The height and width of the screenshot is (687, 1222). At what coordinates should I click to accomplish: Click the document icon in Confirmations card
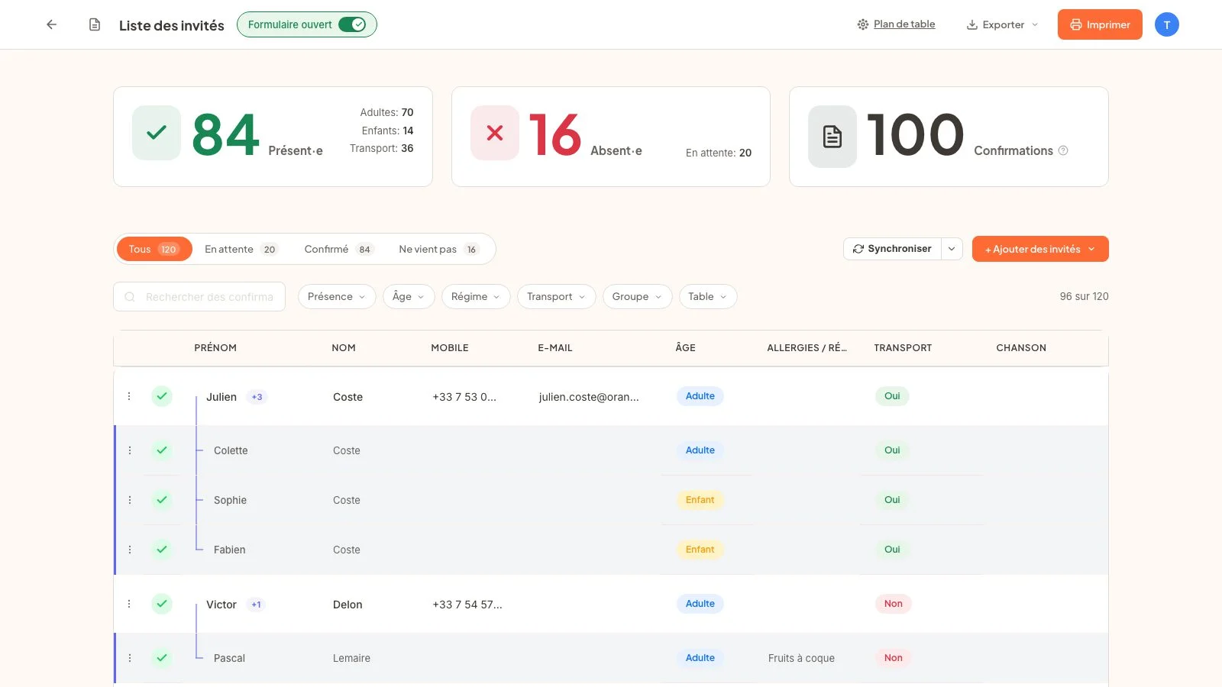click(x=832, y=137)
